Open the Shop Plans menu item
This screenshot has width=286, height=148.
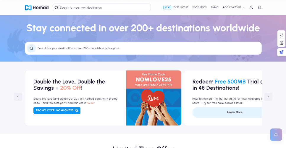199,7
